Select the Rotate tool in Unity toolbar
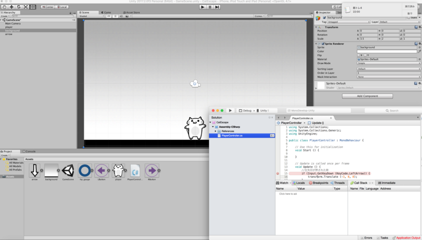Image resolution: width=422 pixels, height=240 pixels. pos(18,7)
